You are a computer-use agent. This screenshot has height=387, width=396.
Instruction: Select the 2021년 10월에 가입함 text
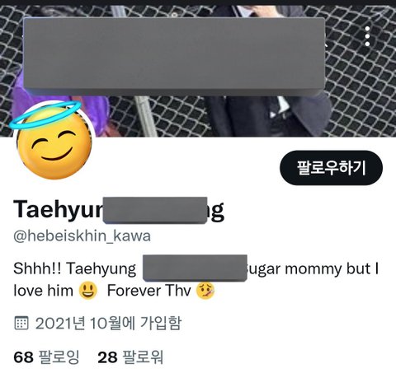click(x=108, y=323)
